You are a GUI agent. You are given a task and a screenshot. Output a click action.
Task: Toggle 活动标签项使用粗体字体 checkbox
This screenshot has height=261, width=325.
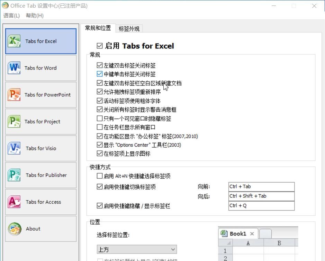tap(100, 101)
